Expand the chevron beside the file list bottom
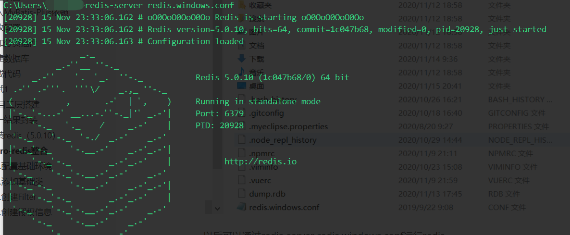 point(217,208)
